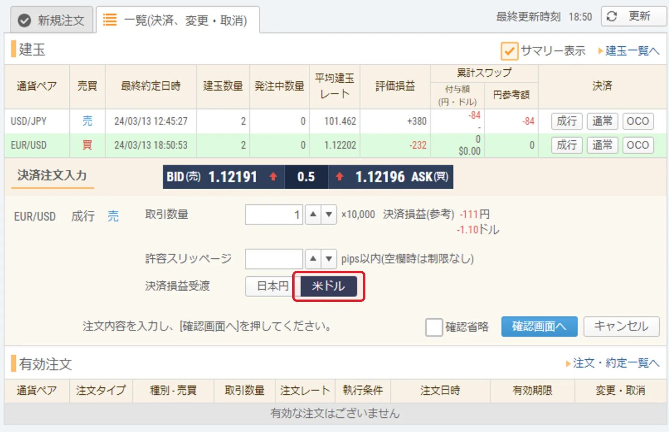Open the 新規注文 tab

click(x=52, y=20)
